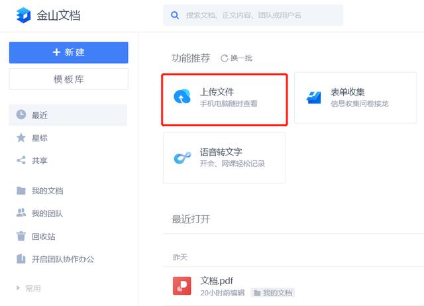Click the building icon beside 开启团队协作办公
This screenshot has height=306, width=424.
pos(21,259)
